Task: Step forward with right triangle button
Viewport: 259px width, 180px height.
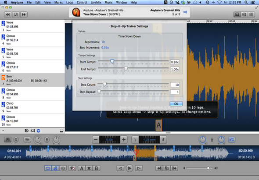Action: click(139, 168)
